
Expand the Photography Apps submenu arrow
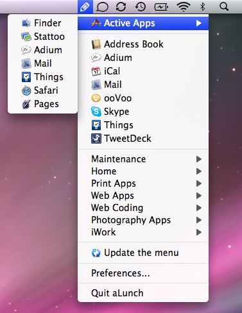[x=199, y=220]
